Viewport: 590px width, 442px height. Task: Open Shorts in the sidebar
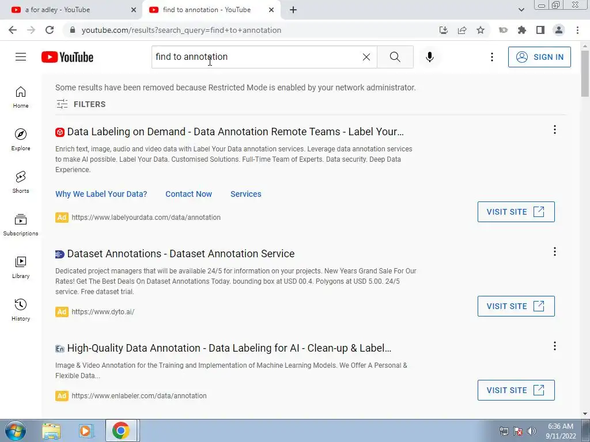21,182
